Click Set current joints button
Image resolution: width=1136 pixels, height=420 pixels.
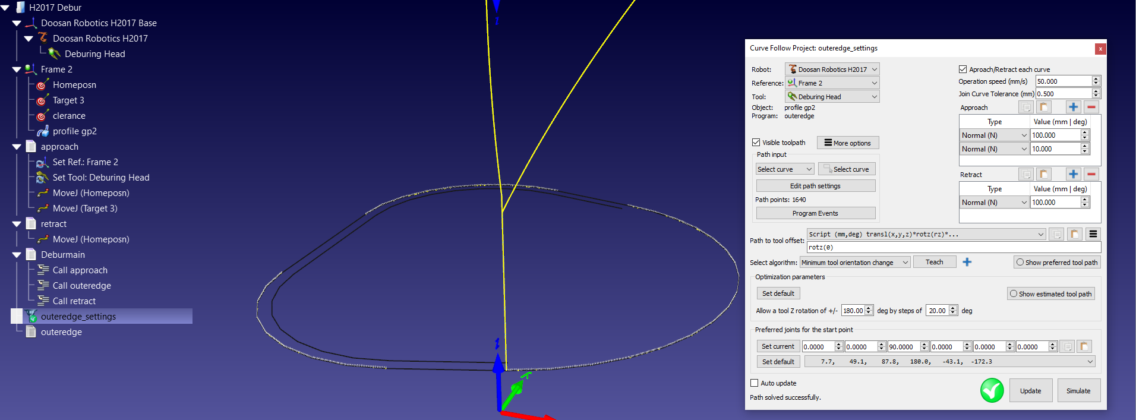pyautogui.click(x=778, y=346)
